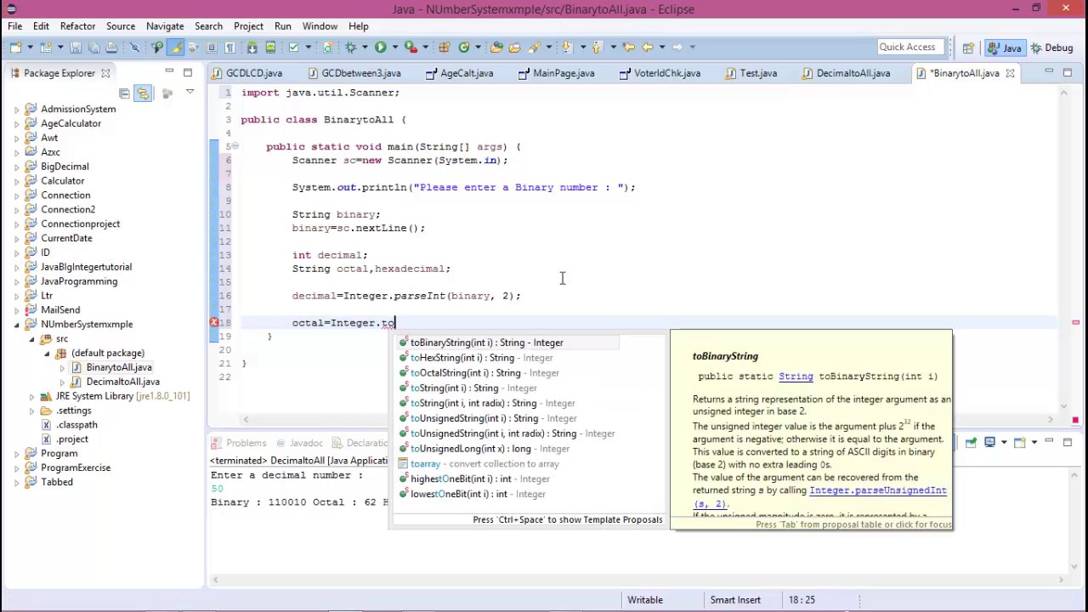Click Display Selected Console monitor icon
The image size is (1088, 612).
(x=990, y=442)
